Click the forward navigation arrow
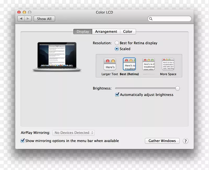Image resolution: width=209 pixels, height=170 pixels. click(x=28, y=18)
